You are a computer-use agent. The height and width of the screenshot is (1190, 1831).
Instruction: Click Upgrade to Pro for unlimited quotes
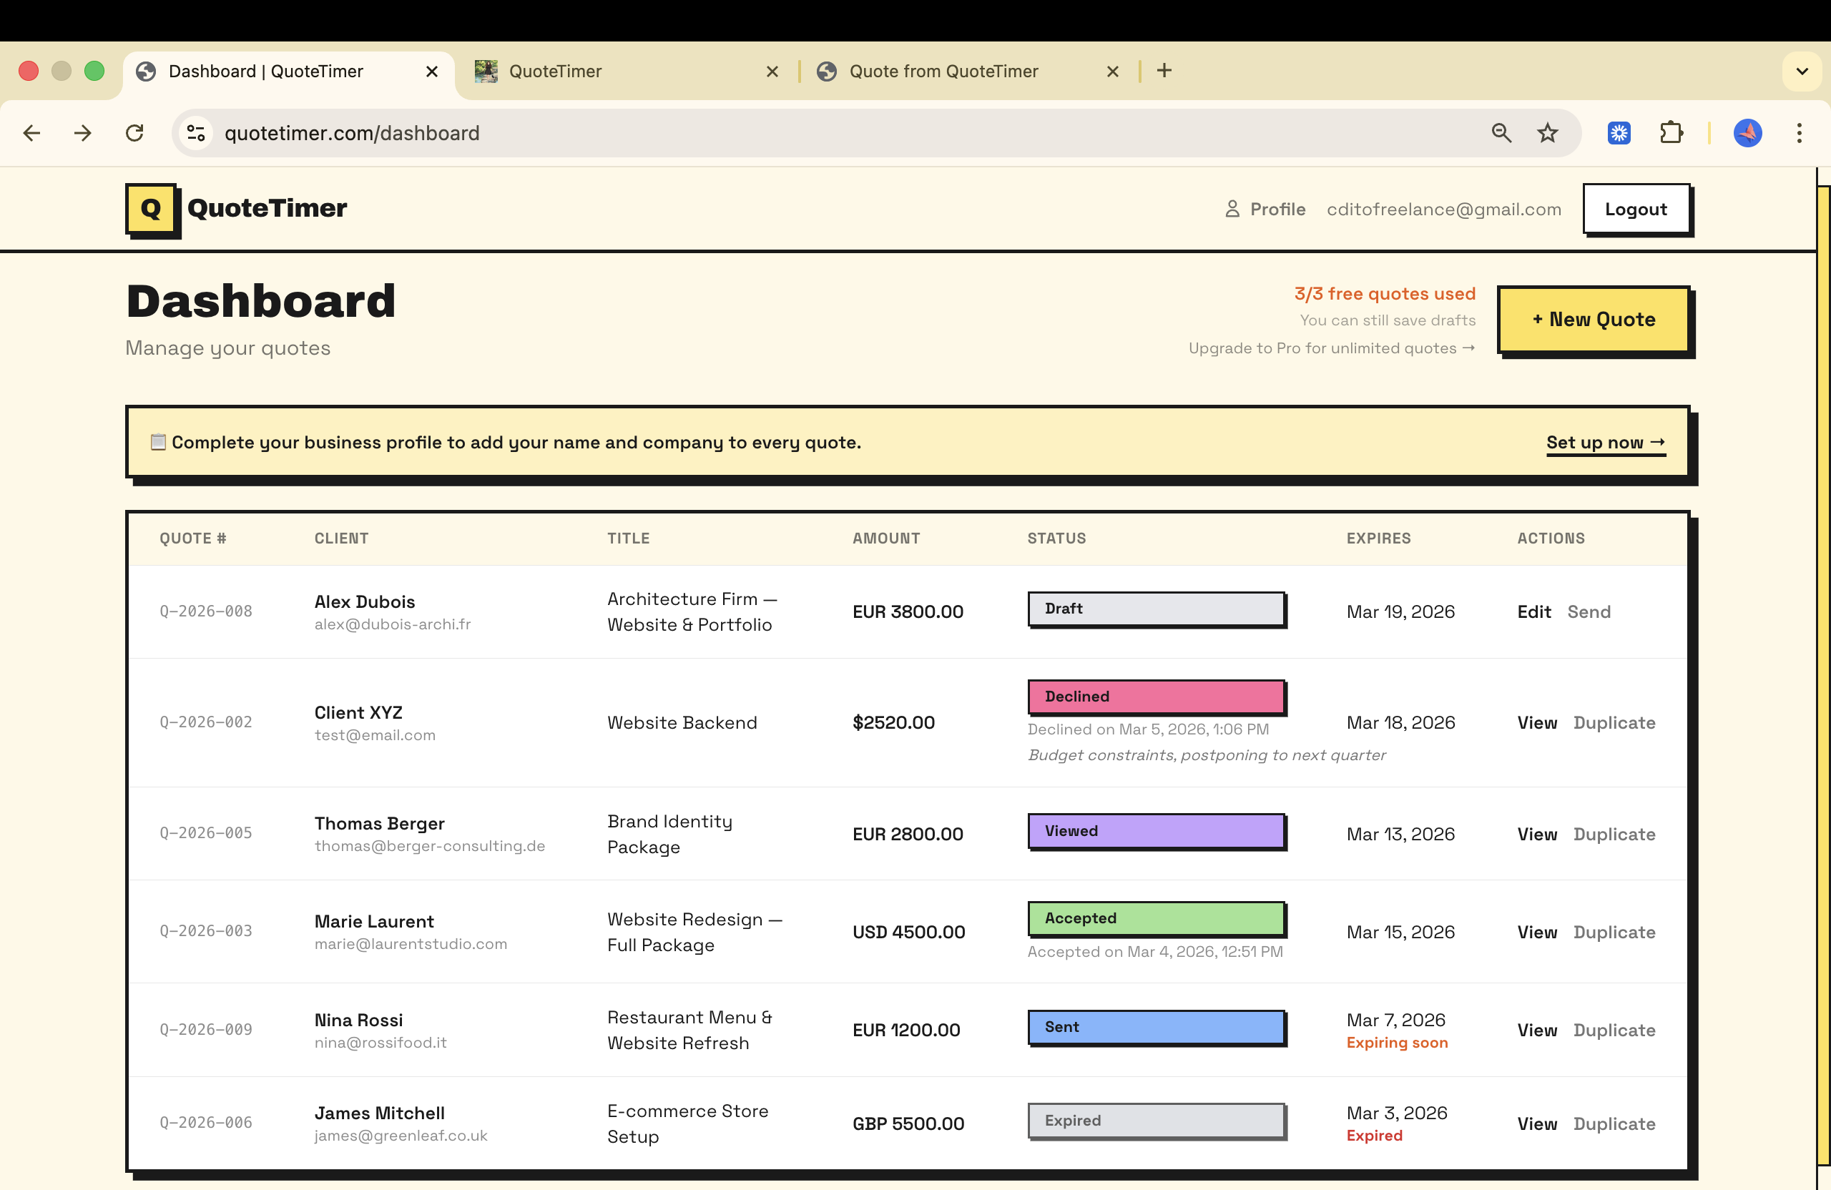[x=1331, y=348]
